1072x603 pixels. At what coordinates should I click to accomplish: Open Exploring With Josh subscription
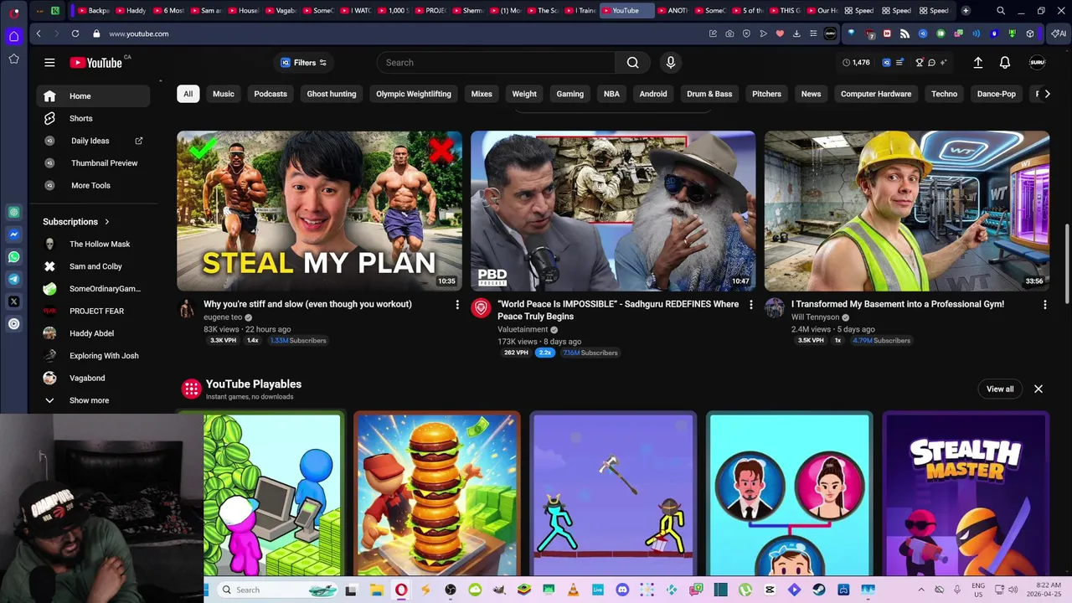tap(93, 356)
